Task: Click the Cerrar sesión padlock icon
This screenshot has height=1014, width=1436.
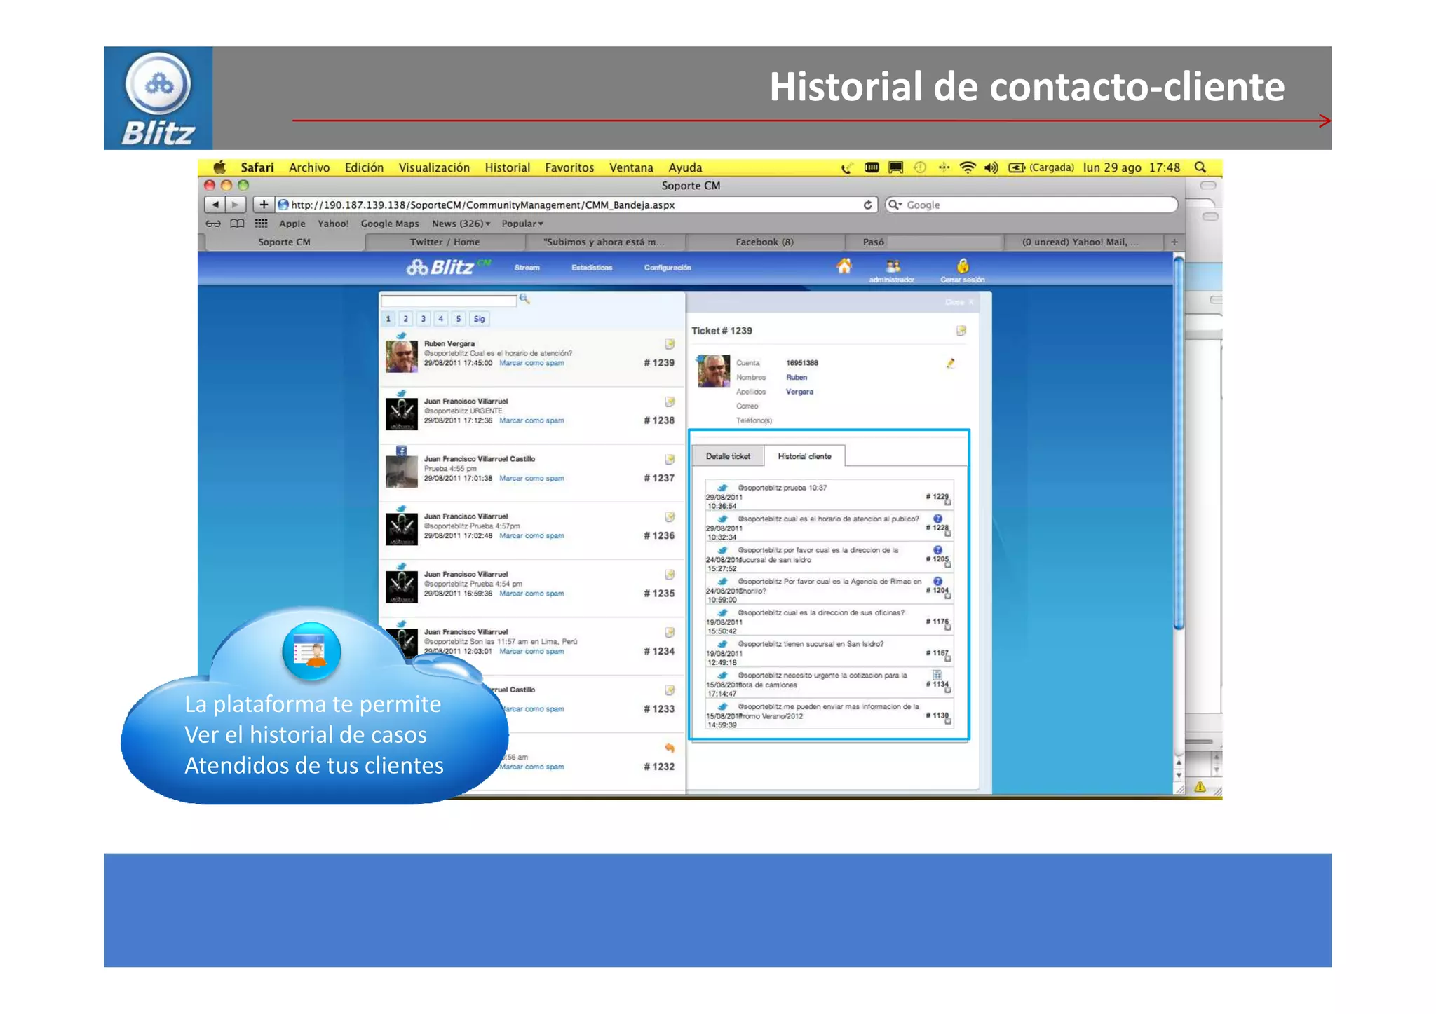Action: click(x=963, y=266)
